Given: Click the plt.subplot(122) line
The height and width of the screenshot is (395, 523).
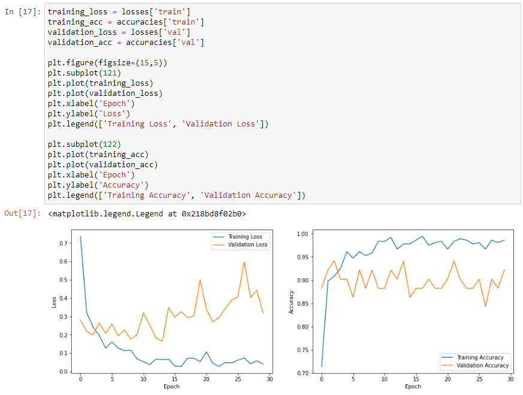Looking at the screenshot, I should click(84, 144).
